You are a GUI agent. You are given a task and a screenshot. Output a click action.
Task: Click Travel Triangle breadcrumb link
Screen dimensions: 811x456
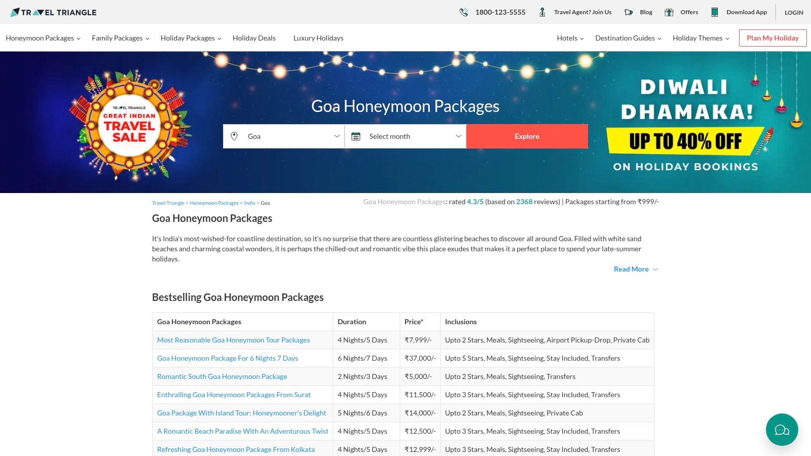[168, 203]
